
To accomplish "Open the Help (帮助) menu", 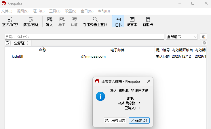I will click(x=104, y=11).
